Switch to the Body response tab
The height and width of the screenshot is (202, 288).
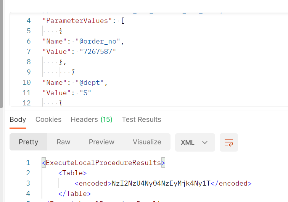point(18,120)
